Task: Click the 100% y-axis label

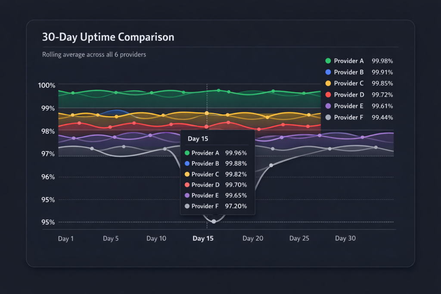Action: click(x=47, y=85)
